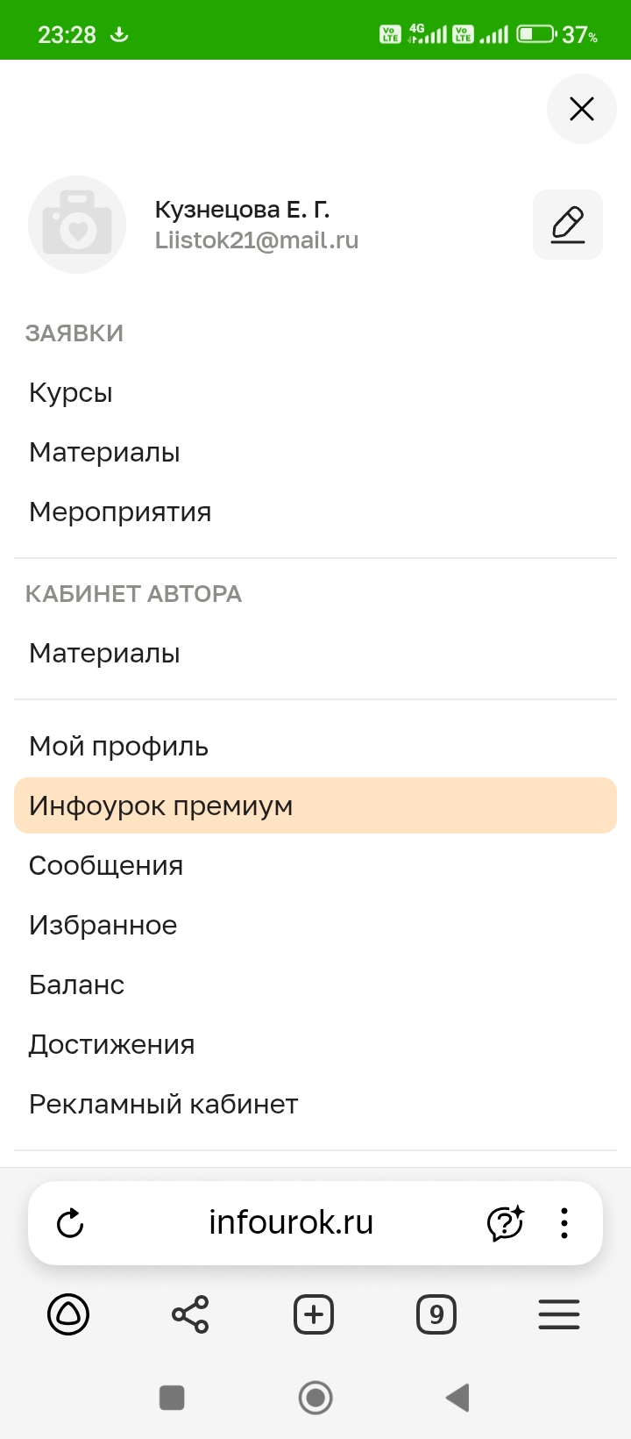Tap the pencil edit profile icon
This screenshot has height=1439, width=631.
[x=568, y=225]
